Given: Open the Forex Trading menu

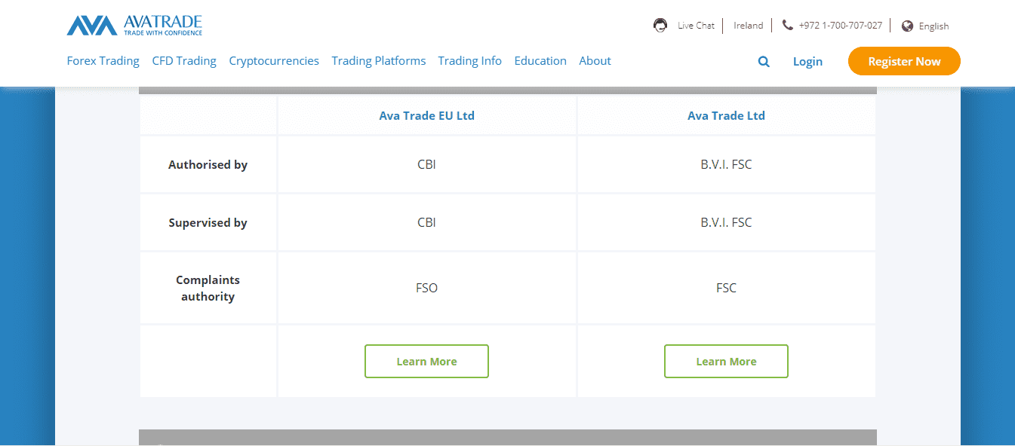Looking at the screenshot, I should point(103,61).
